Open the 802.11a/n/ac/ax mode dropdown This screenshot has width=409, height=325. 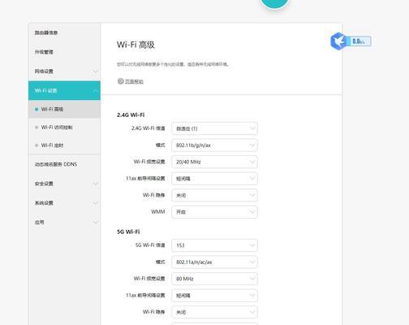[214, 262]
